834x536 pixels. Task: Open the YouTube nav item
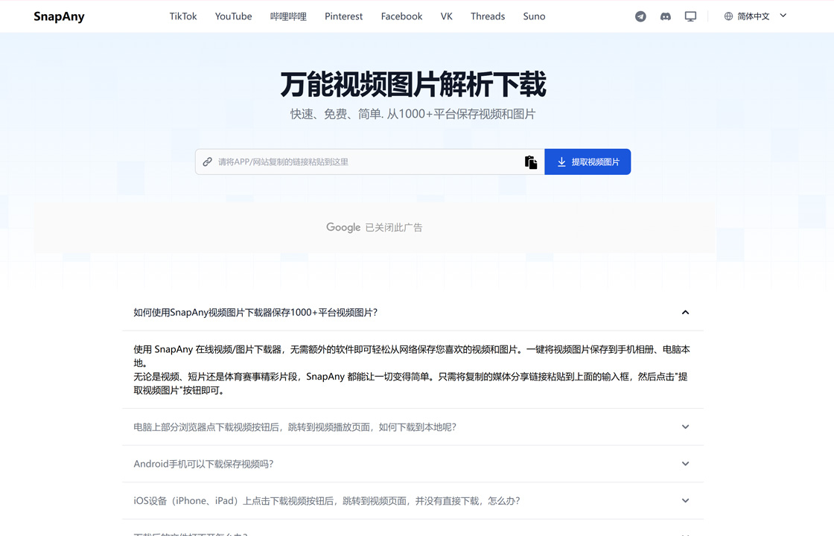(234, 16)
